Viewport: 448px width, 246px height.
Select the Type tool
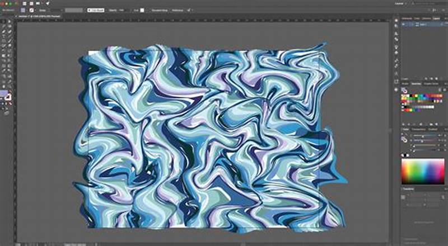point(3,36)
